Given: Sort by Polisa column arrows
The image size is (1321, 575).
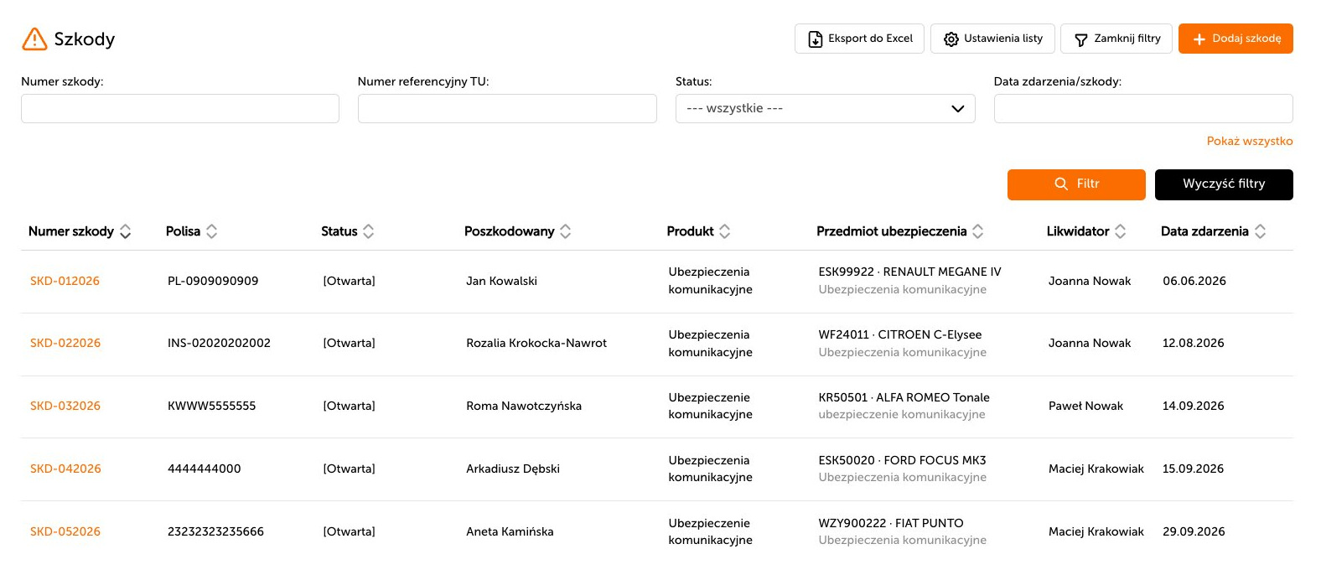Looking at the screenshot, I should click(x=212, y=231).
